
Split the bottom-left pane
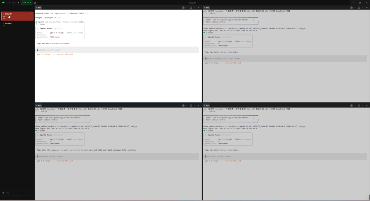click(x=191, y=106)
